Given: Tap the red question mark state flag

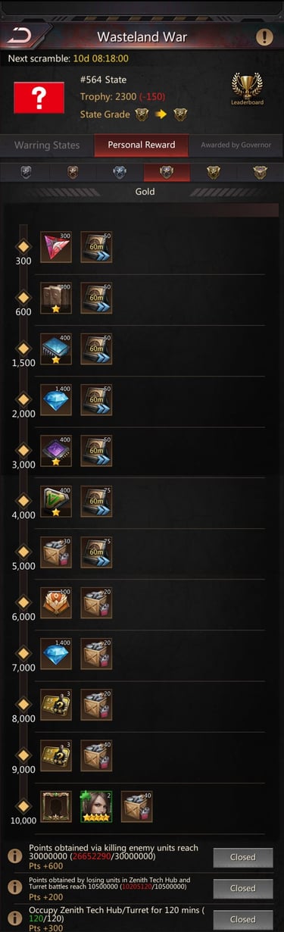Looking at the screenshot, I should coord(38,97).
